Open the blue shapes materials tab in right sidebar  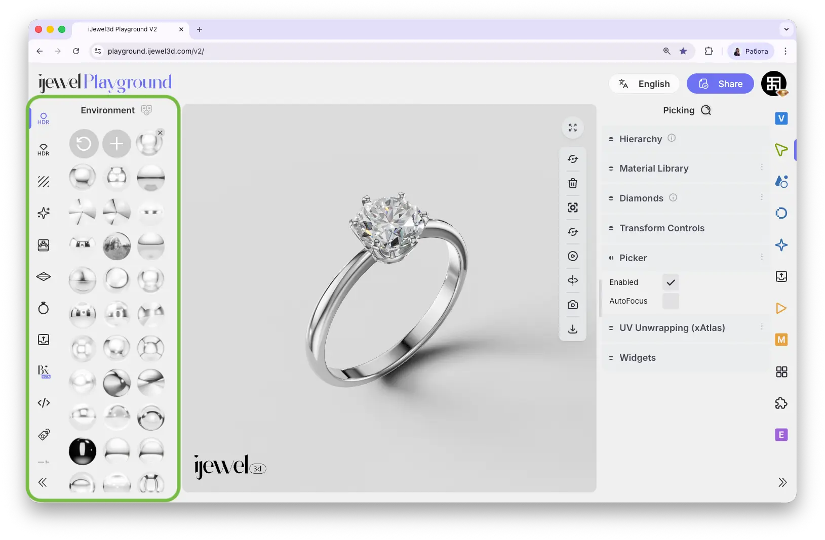[x=781, y=181]
